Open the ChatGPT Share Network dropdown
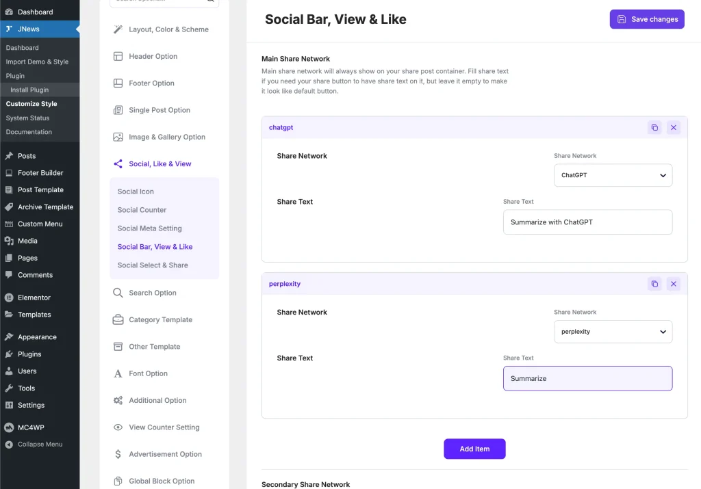 click(613, 175)
